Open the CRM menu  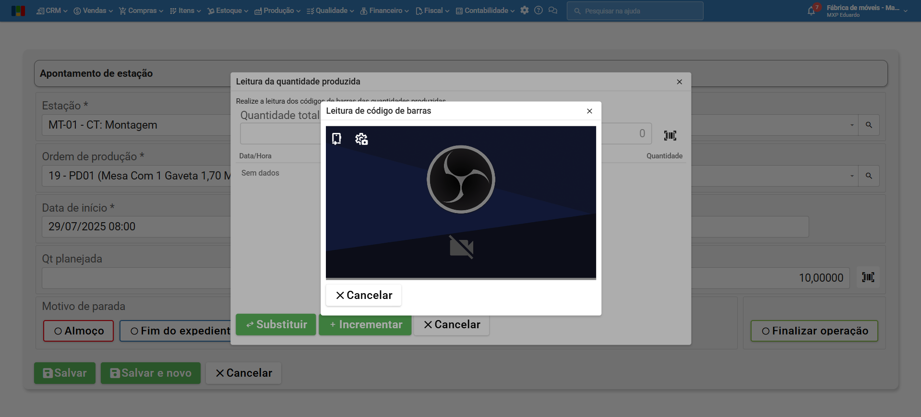(52, 11)
